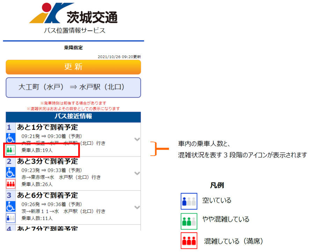
Task: Select the 大工町 ⇒ 水戸駅 route button
Action: 73,87
